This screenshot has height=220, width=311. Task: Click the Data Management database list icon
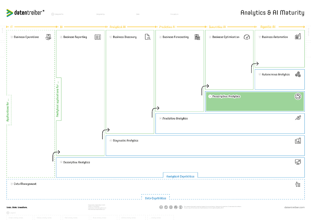(298, 184)
